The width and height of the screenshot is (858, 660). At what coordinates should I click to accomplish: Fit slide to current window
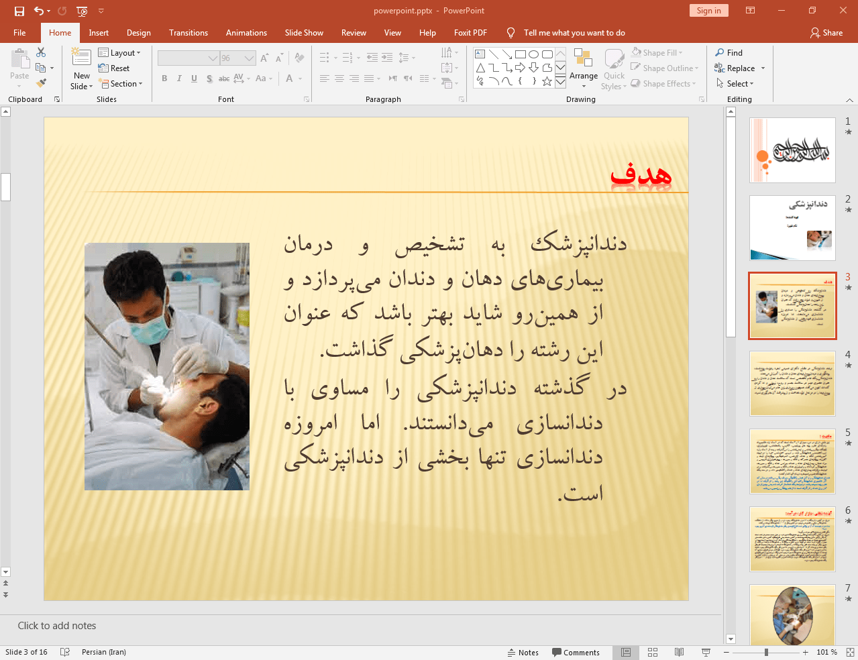(850, 652)
